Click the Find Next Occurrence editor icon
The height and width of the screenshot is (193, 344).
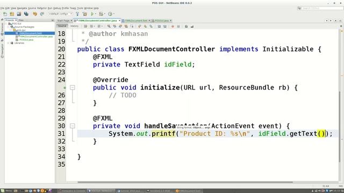[120, 26]
